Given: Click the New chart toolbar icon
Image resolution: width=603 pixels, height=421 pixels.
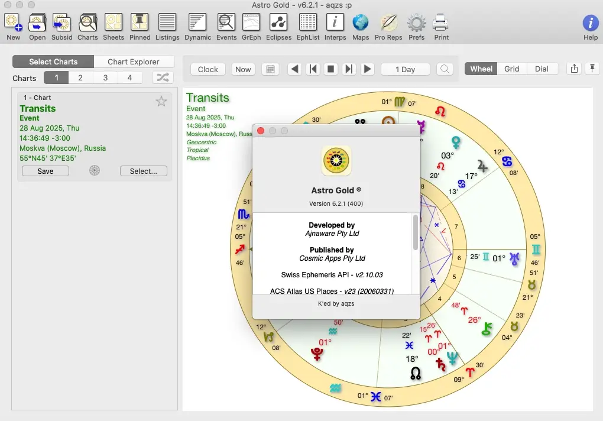Looking at the screenshot, I should (x=12, y=22).
